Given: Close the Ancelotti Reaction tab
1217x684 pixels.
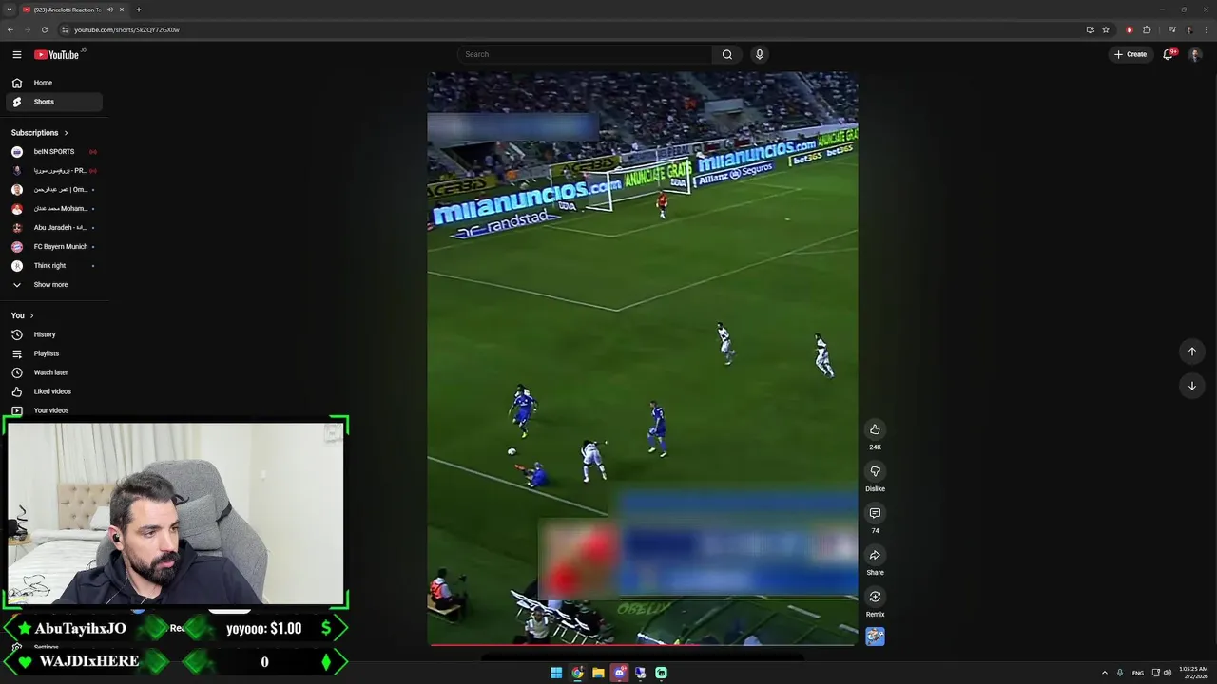Looking at the screenshot, I should 122,9.
